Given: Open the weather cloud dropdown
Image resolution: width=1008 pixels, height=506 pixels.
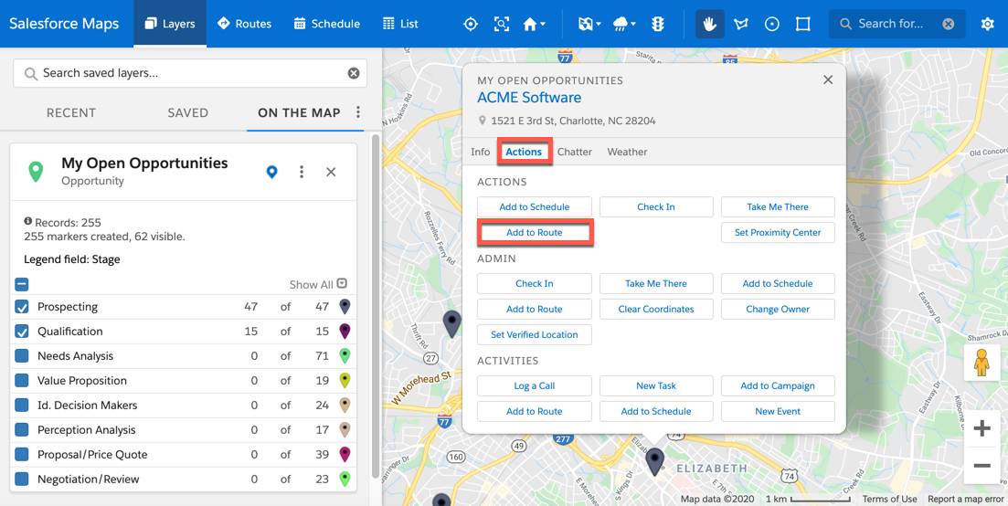Looking at the screenshot, I should (624, 24).
